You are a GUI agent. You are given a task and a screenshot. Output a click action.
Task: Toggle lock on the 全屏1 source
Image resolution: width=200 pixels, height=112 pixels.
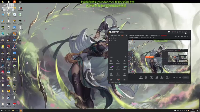(111, 40)
